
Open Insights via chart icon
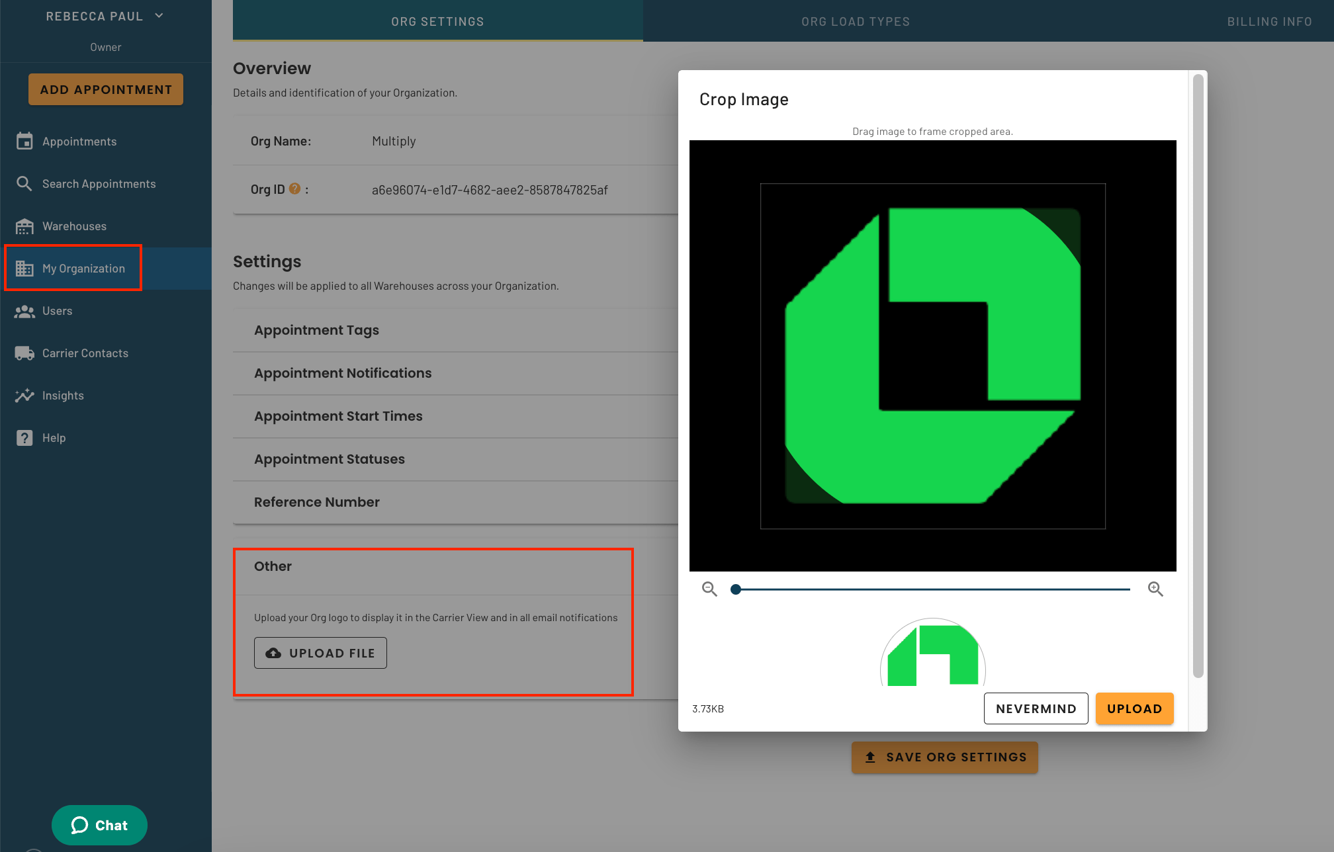pyautogui.click(x=24, y=395)
